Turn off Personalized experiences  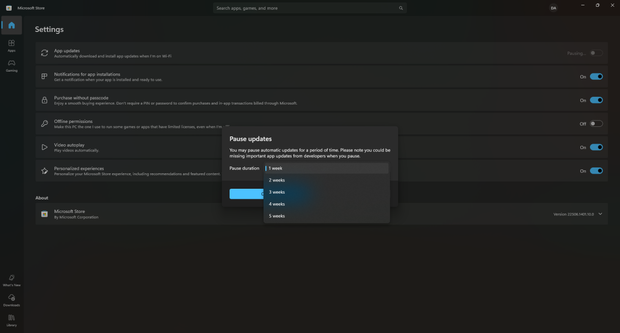tap(597, 170)
